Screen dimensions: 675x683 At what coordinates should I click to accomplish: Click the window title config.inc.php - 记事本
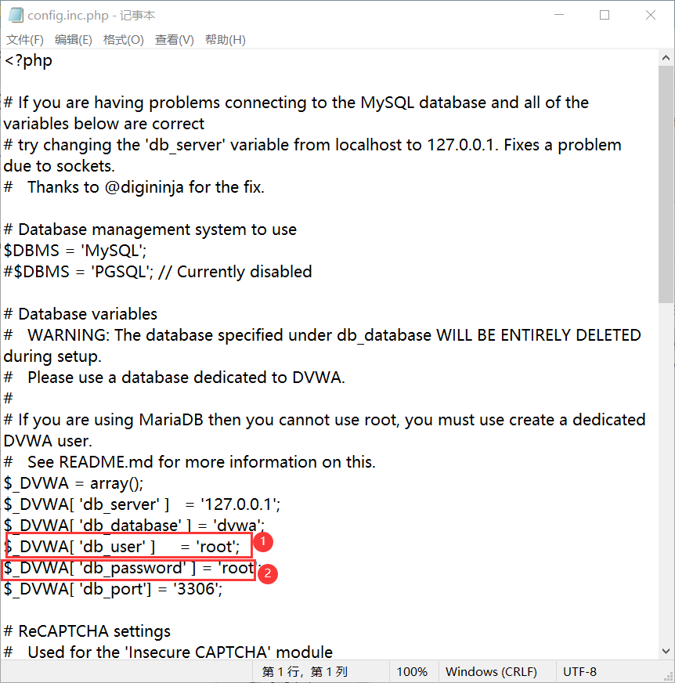click(x=92, y=15)
